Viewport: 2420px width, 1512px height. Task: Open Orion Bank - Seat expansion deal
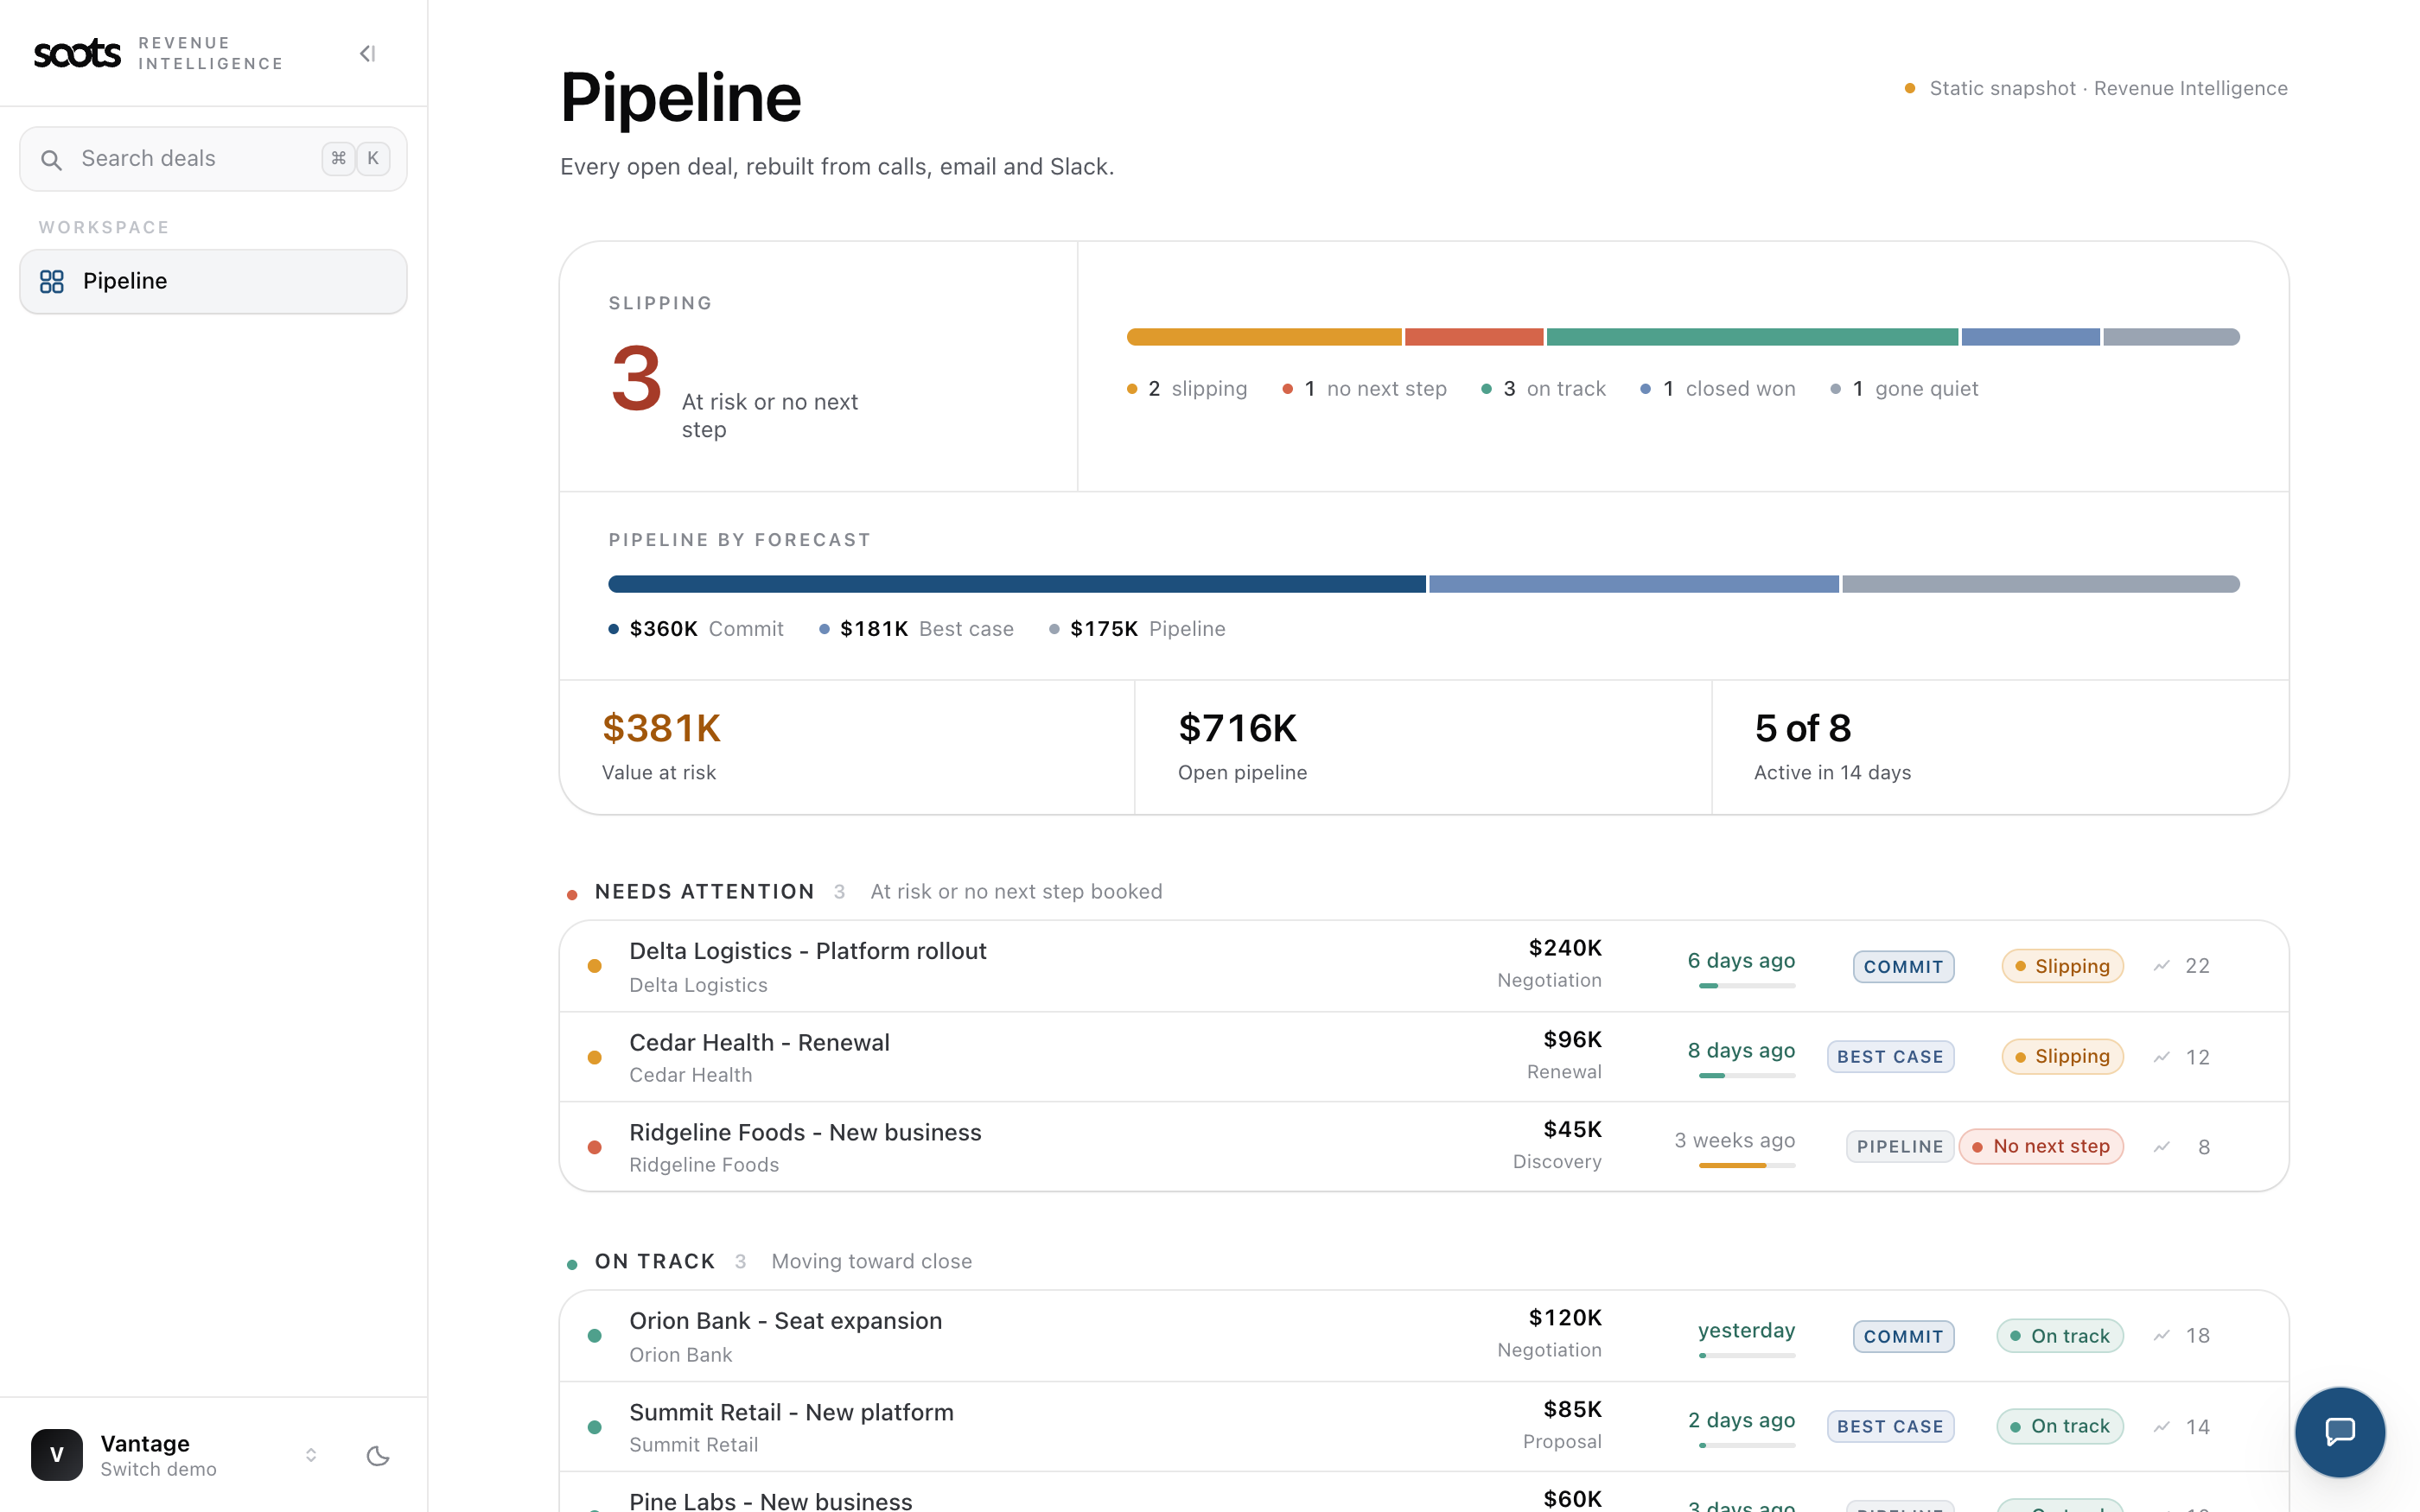click(1424, 1336)
